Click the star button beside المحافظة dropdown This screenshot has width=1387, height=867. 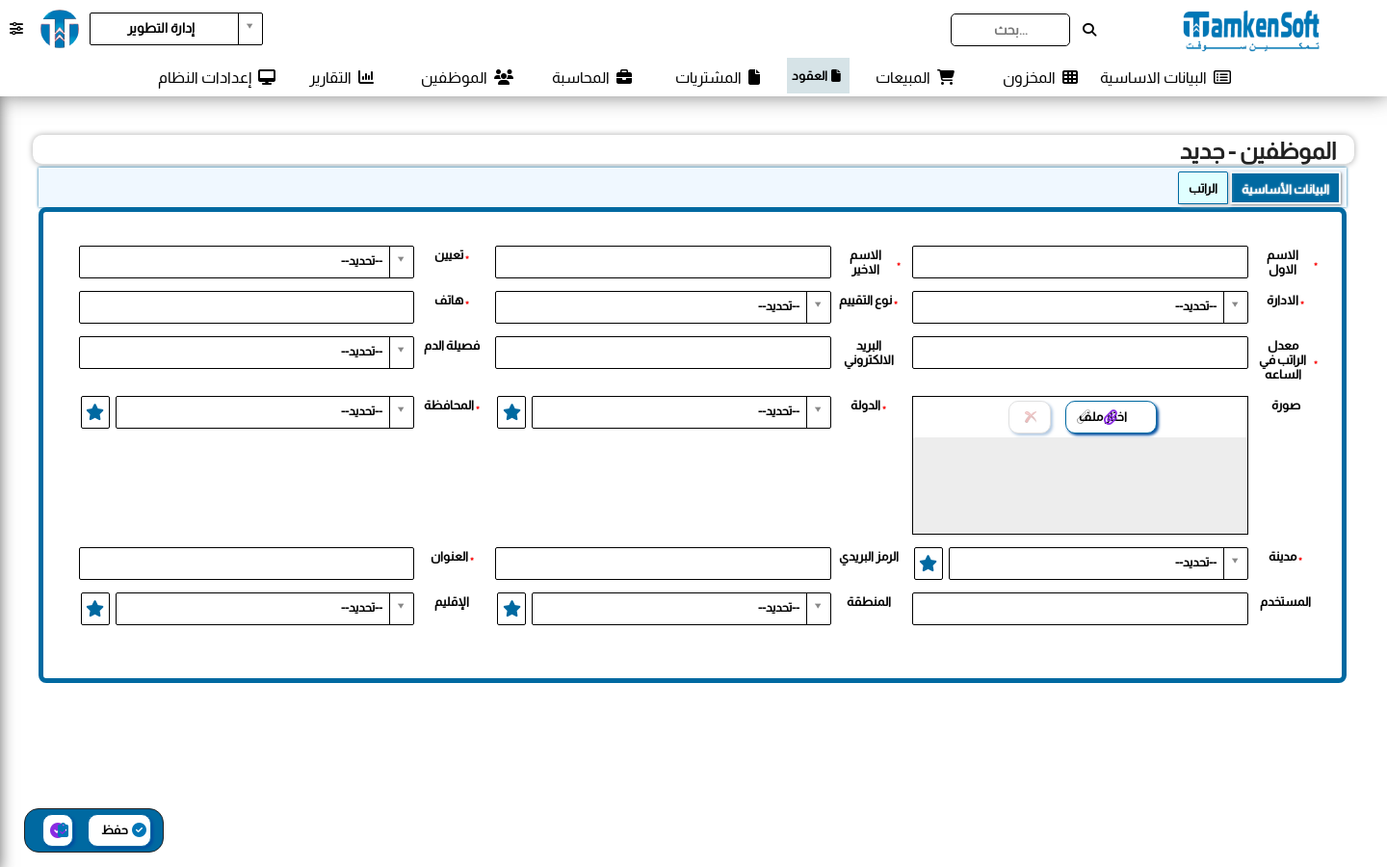tap(95, 412)
